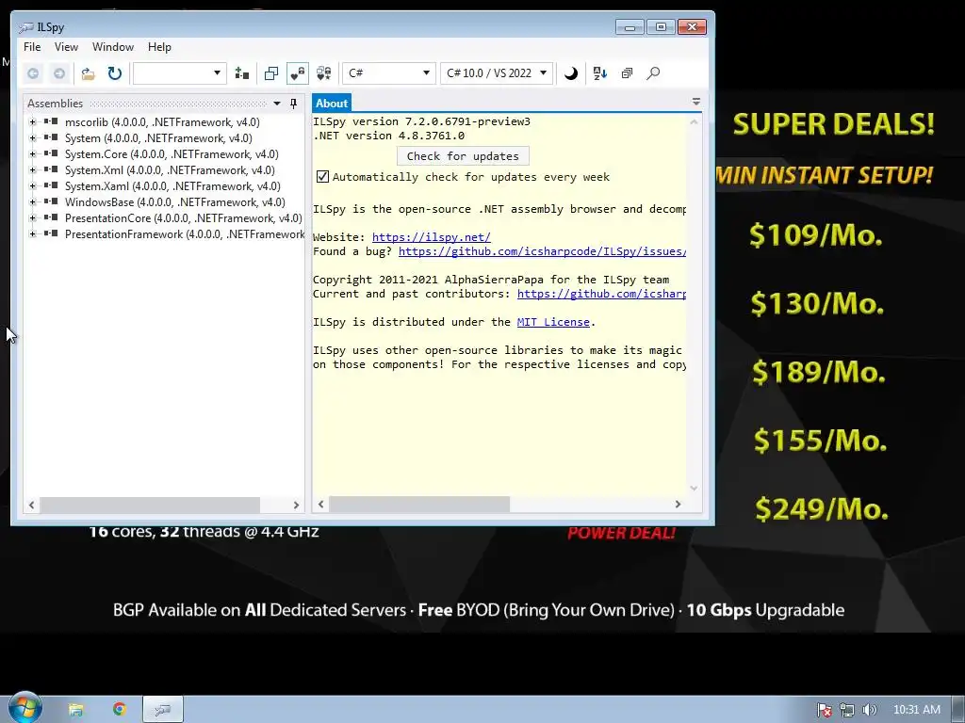965x723 pixels.
Task: Open the Windows Start menu
Action: coord(25,708)
